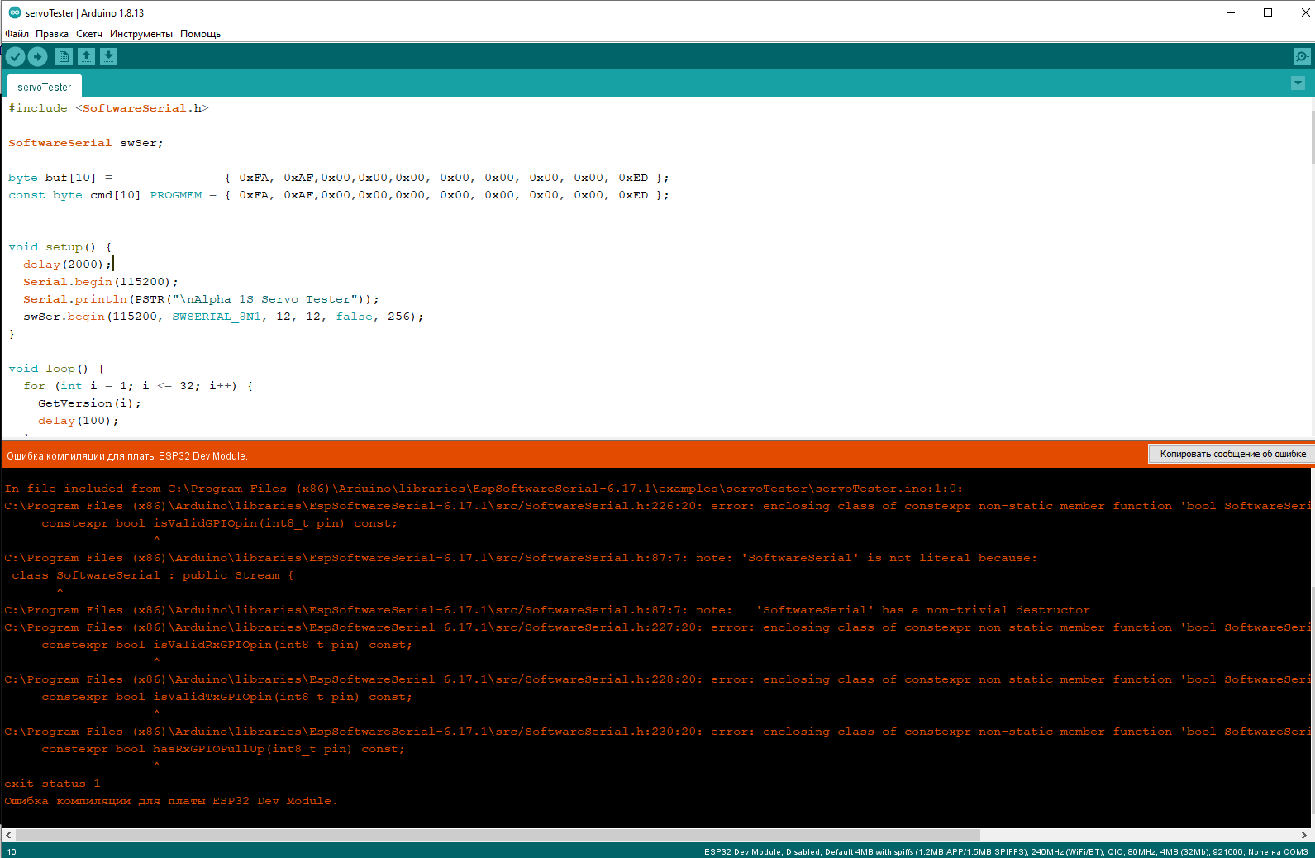
Task: Click the 'exit status 1' console line
Action: (52, 784)
